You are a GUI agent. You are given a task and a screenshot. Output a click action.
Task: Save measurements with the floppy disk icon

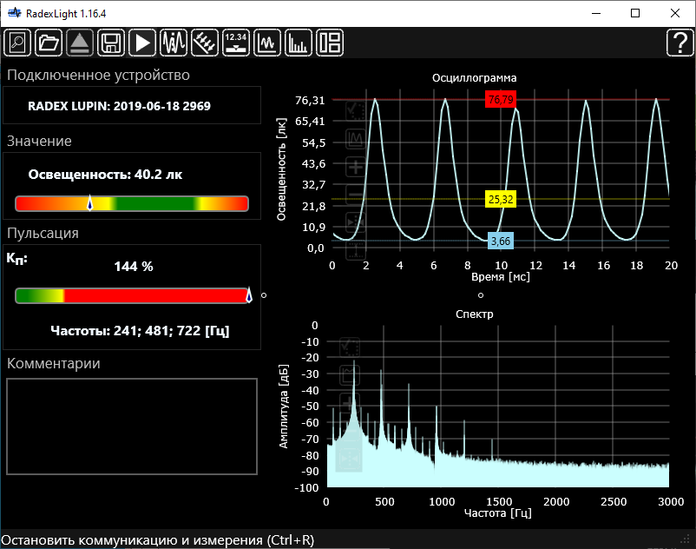(111, 42)
